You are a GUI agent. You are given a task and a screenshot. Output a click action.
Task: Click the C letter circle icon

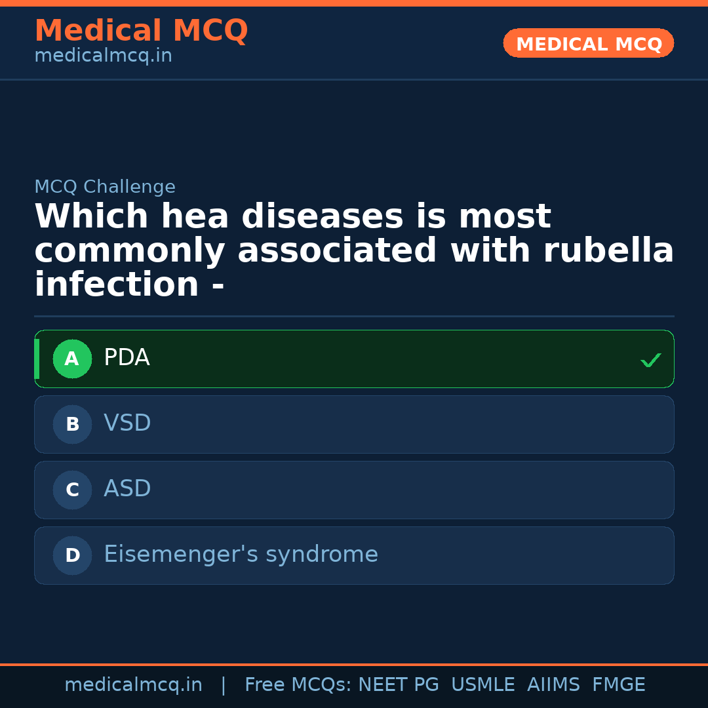[x=72, y=490]
